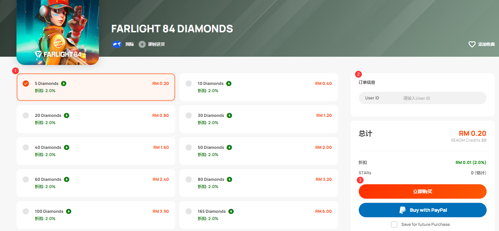Deselect the checked 5 Diamonds option
This screenshot has width=499, height=231.
(26, 84)
